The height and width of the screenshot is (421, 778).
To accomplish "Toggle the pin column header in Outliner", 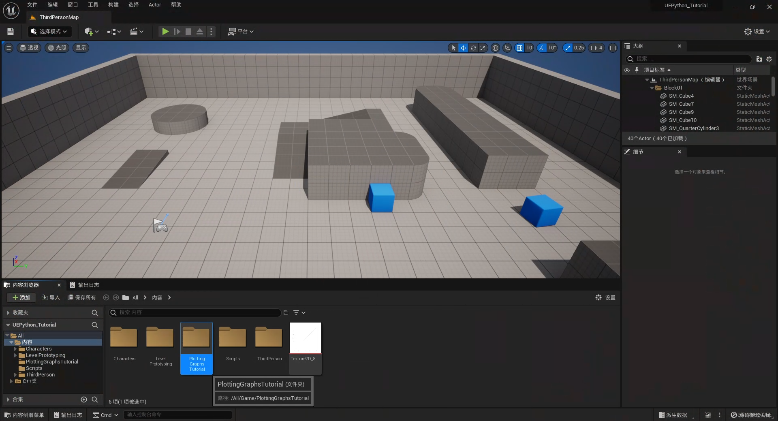I will 637,70.
